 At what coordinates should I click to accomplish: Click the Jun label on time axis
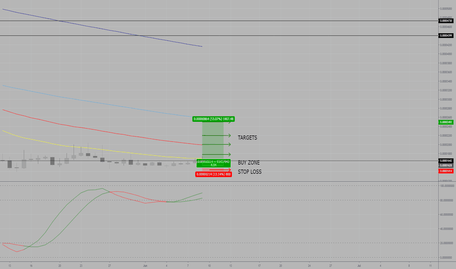(145, 266)
